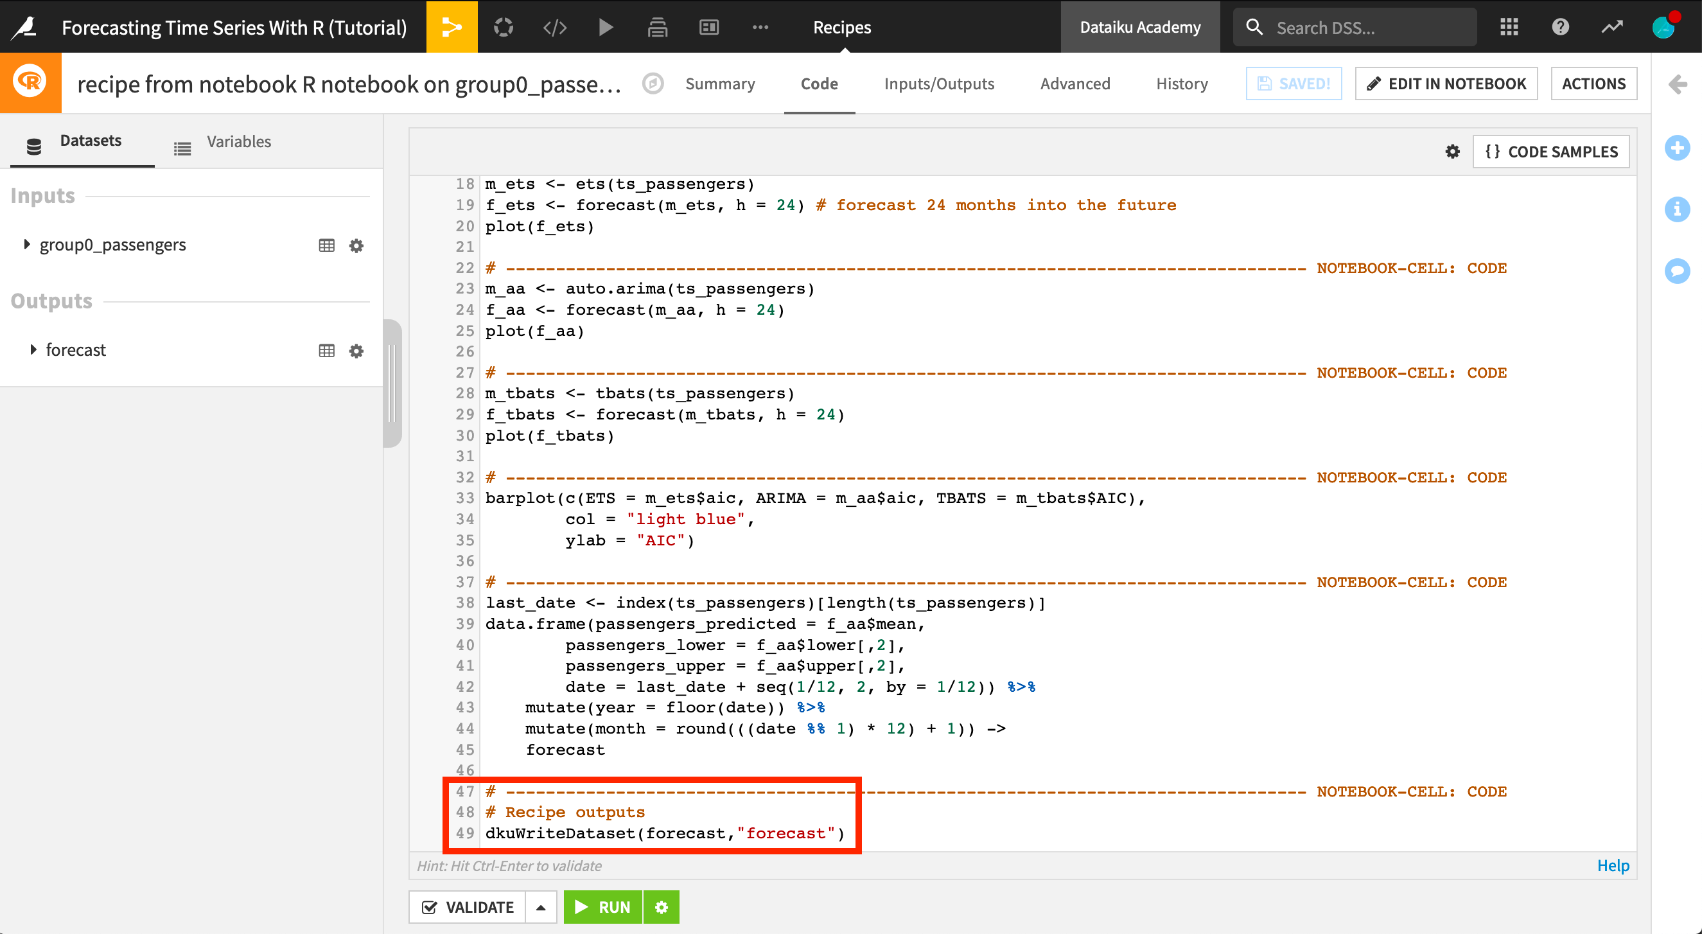Click the green RUN button
This screenshot has width=1702, height=934.
point(602,907)
